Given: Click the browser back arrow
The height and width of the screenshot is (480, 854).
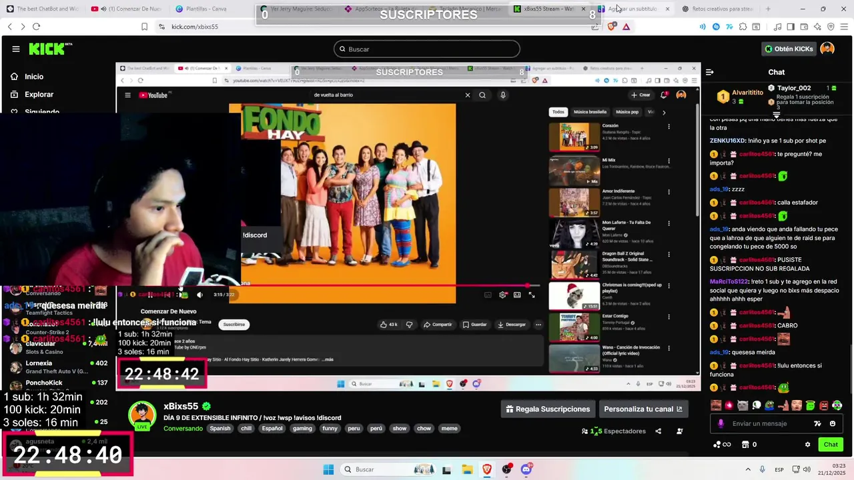Looking at the screenshot, I should click(9, 27).
